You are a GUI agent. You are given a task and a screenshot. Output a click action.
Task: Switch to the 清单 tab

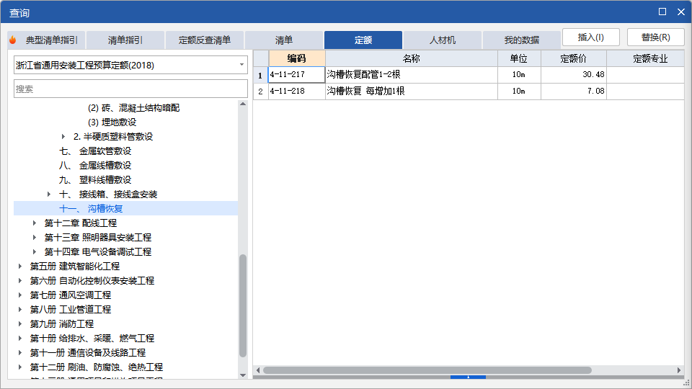tap(284, 40)
